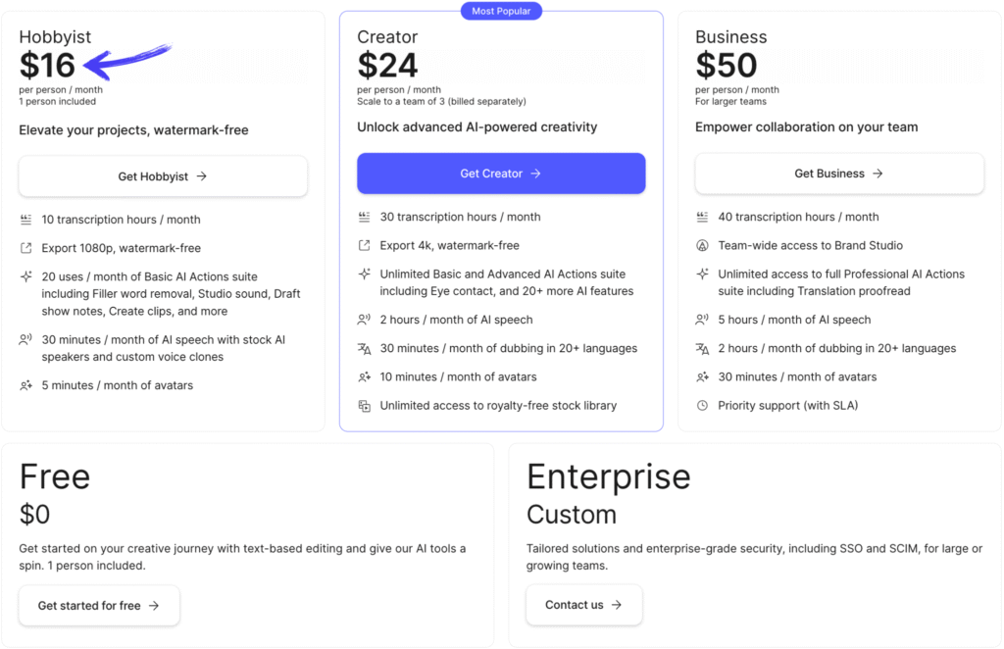The image size is (1004, 649).
Task: Click the Export 1080p icon
Action: point(25,248)
